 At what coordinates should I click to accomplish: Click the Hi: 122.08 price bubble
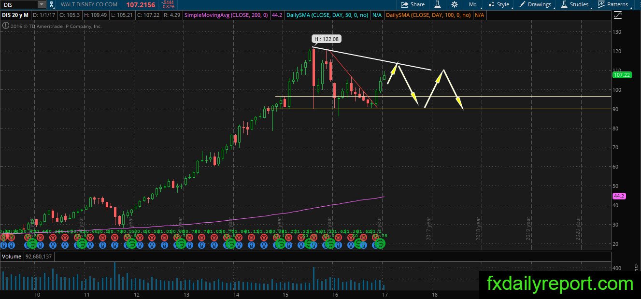coord(328,39)
